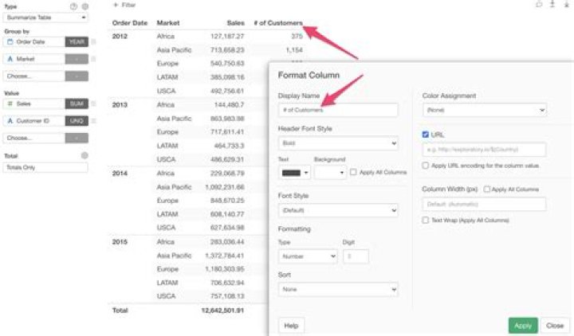Click the gear icon next to Total

tap(85, 156)
